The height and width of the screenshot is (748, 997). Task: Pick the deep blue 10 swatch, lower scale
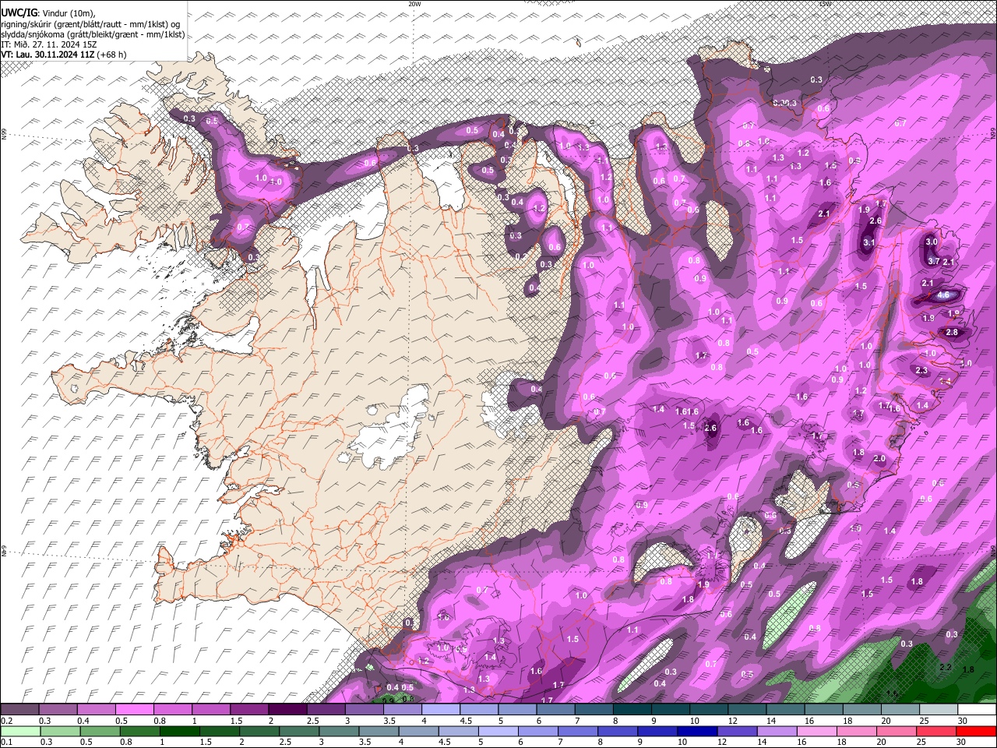[698, 732]
